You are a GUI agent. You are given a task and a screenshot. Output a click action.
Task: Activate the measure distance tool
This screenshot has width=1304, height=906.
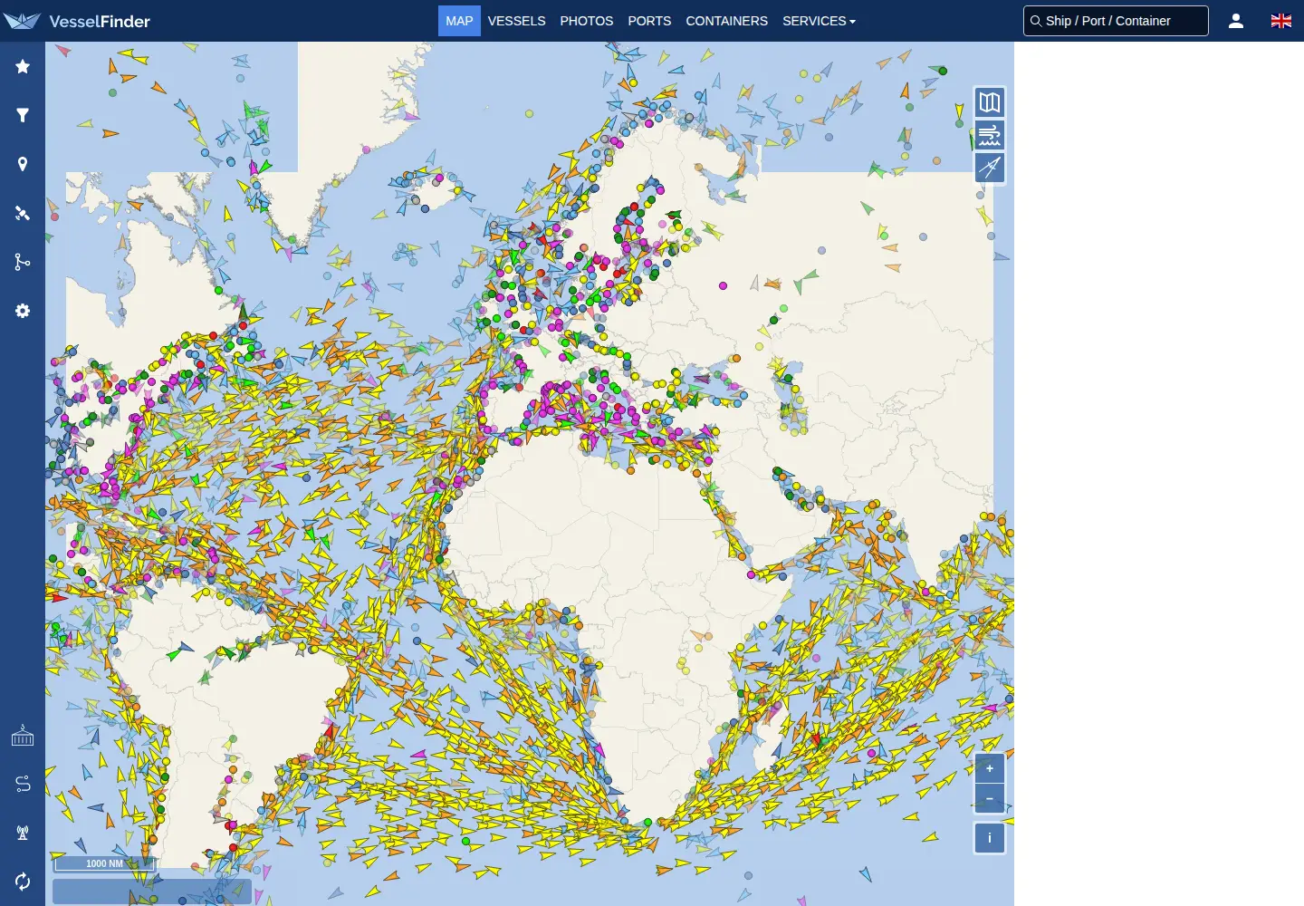tap(990, 168)
